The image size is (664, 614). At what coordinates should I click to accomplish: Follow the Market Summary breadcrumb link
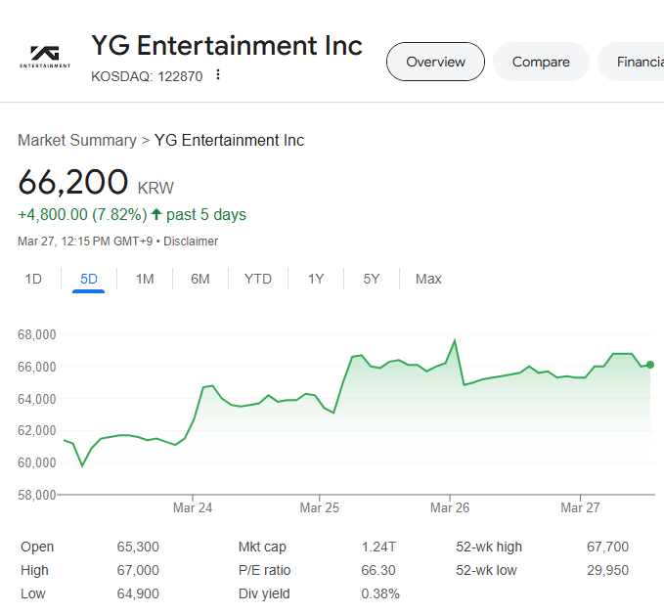(77, 140)
